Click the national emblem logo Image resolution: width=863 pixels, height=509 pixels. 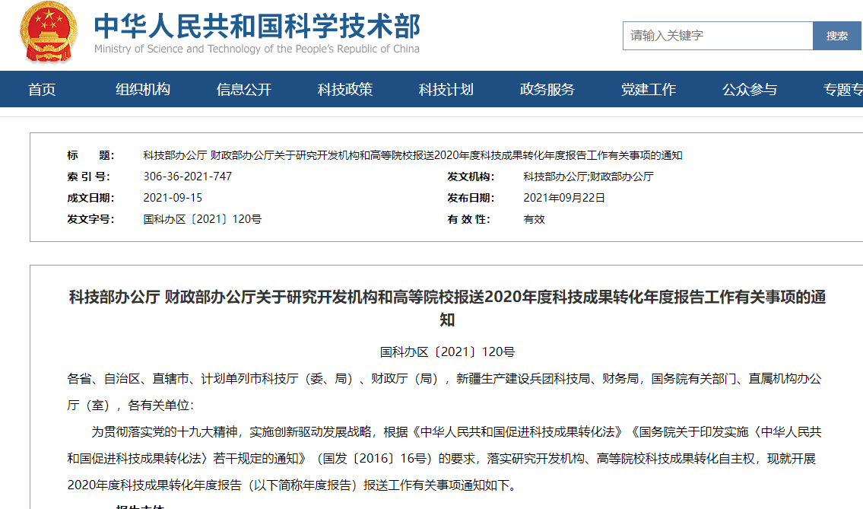(x=47, y=33)
